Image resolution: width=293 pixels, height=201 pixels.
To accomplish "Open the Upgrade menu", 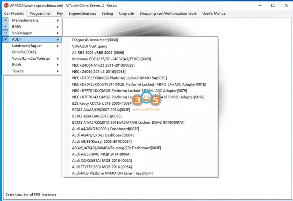I will (x=126, y=13).
